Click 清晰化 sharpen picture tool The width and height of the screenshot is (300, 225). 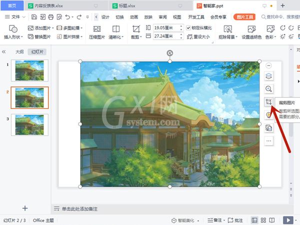pyautogui.click(x=116, y=32)
